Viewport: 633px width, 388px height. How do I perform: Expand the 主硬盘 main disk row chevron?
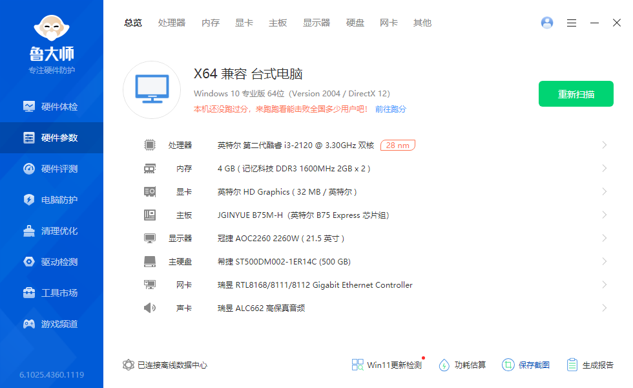coord(605,261)
